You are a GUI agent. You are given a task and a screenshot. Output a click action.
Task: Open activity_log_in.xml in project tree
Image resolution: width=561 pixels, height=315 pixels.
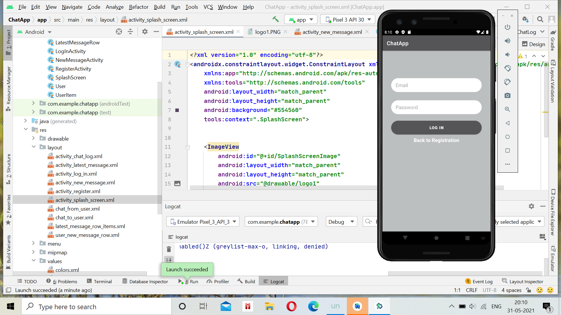tap(76, 174)
